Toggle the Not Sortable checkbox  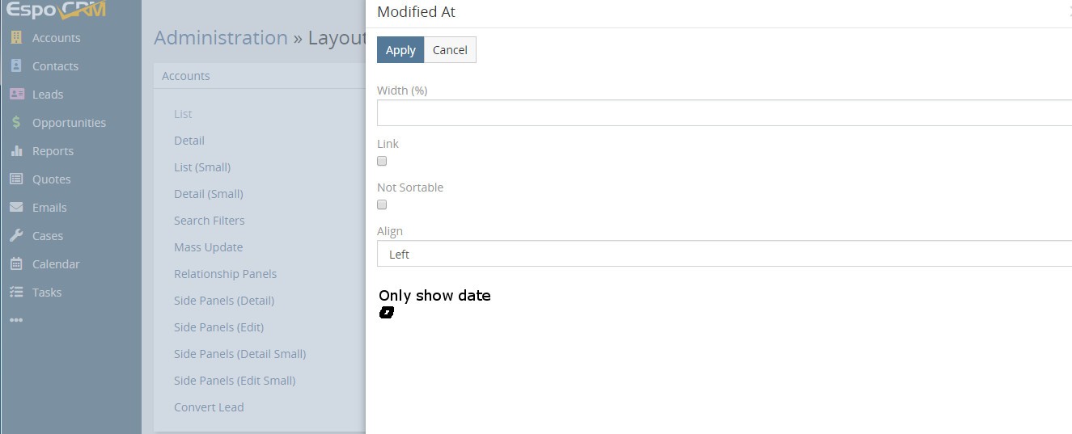(x=382, y=204)
